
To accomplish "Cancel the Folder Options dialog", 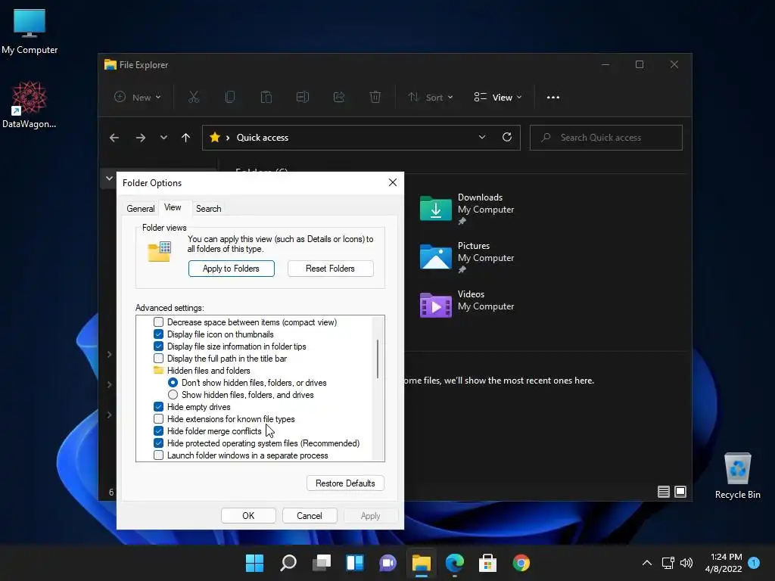I will click(310, 516).
